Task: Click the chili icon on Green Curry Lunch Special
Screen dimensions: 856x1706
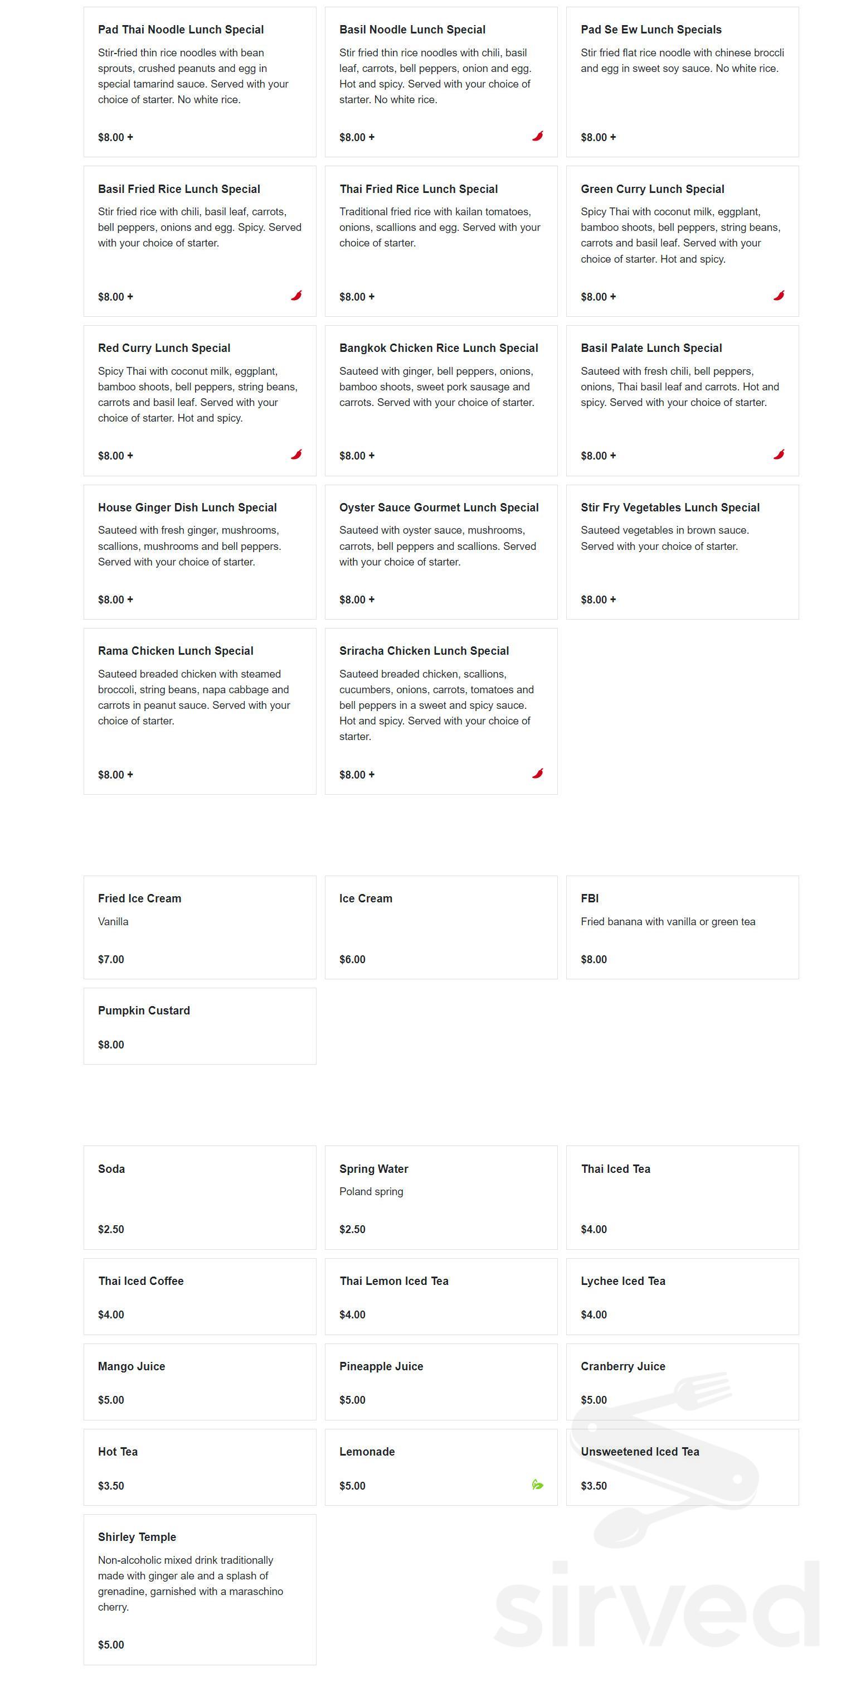Action: point(779,296)
